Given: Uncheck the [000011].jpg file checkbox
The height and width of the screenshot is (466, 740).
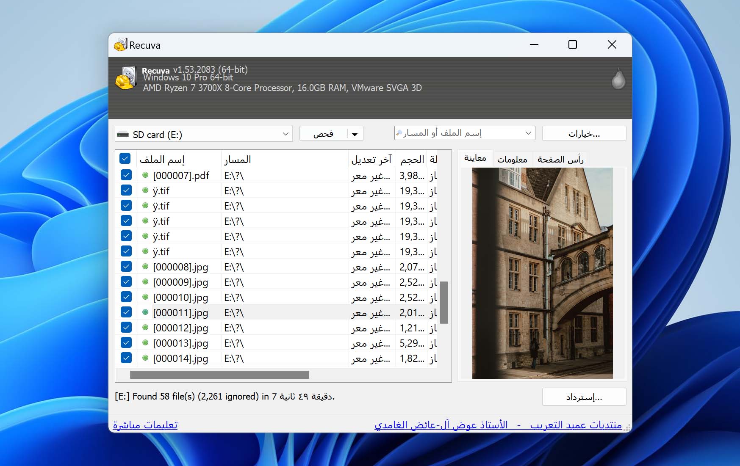Looking at the screenshot, I should (126, 312).
